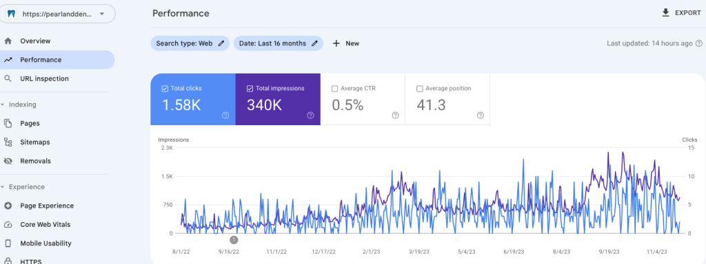Select the Performance trend icon
The image size is (706, 264).
click(8, 60)
